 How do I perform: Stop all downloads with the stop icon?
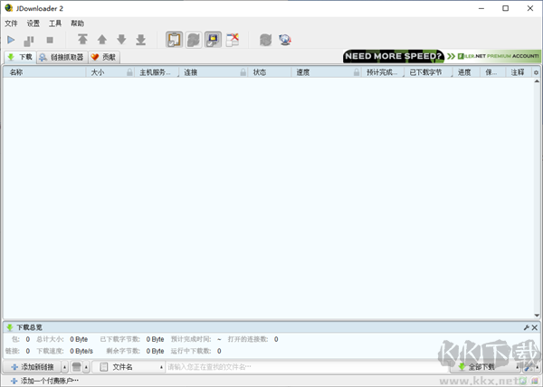click(x=50, y=41)
